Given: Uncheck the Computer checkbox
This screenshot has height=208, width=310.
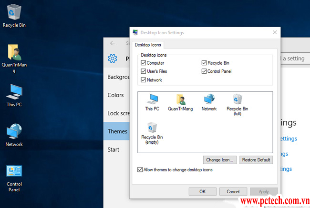Looking at the screenshot, I should [x=144, y=63].
